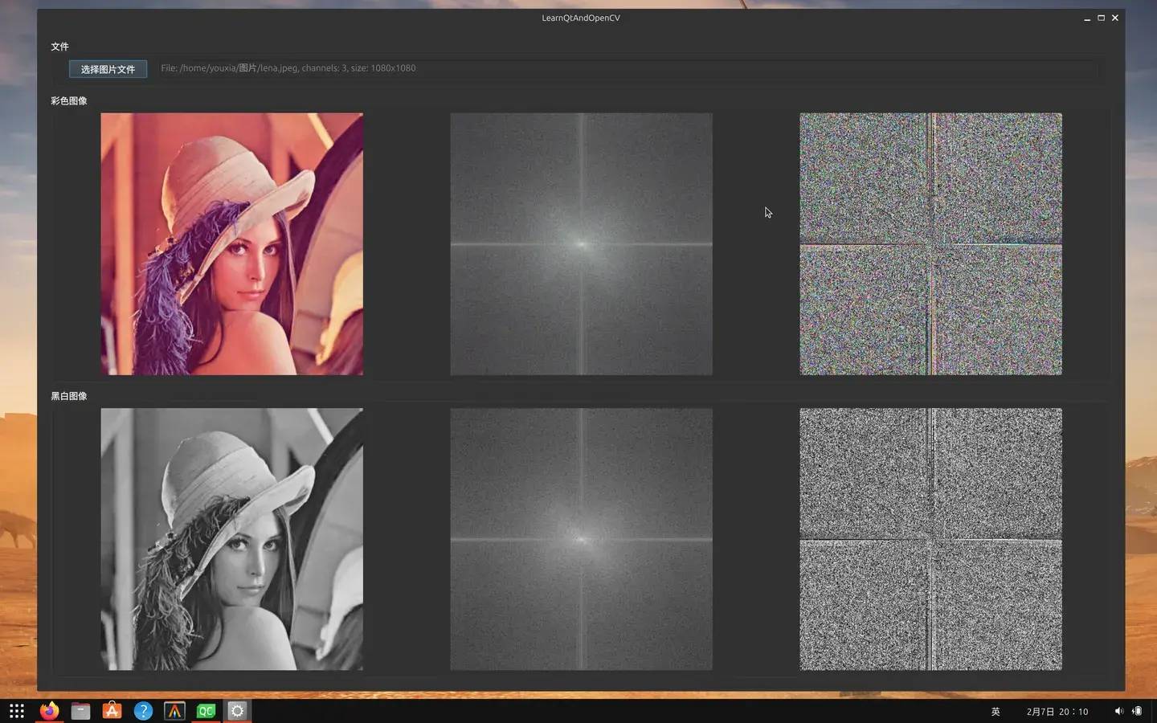Click the color phase spectrum noise image
Viewport: 1157px width, 723px height.
[930, 243]
